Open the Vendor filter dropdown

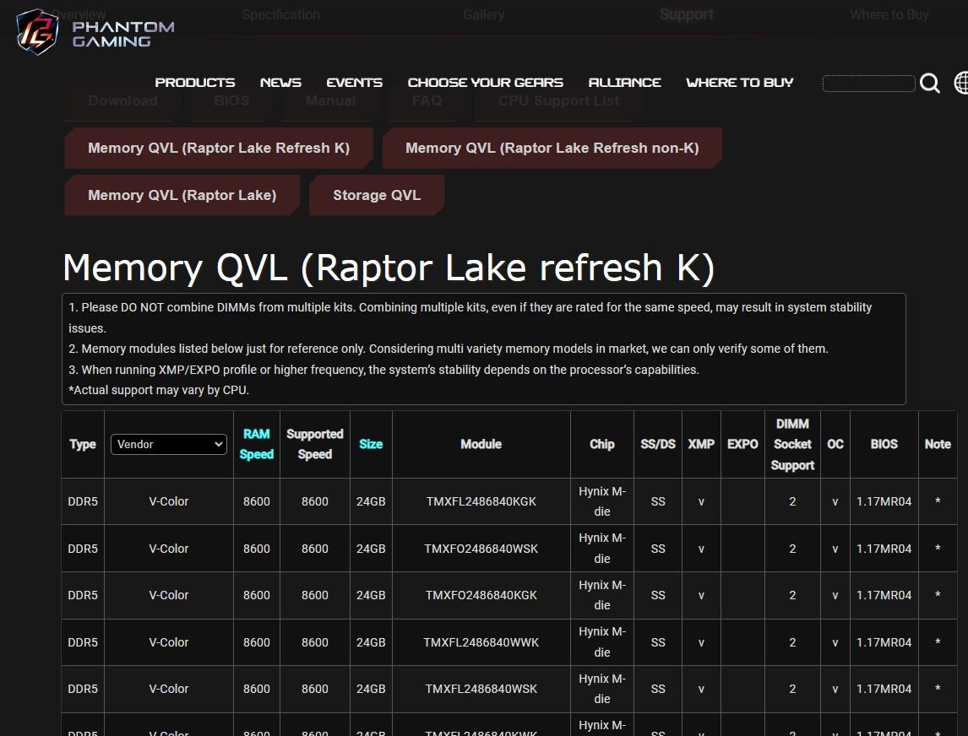click(169, 444)
